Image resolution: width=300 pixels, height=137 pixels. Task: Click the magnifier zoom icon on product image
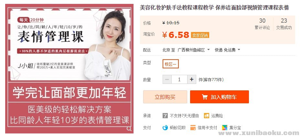point(129,129)
